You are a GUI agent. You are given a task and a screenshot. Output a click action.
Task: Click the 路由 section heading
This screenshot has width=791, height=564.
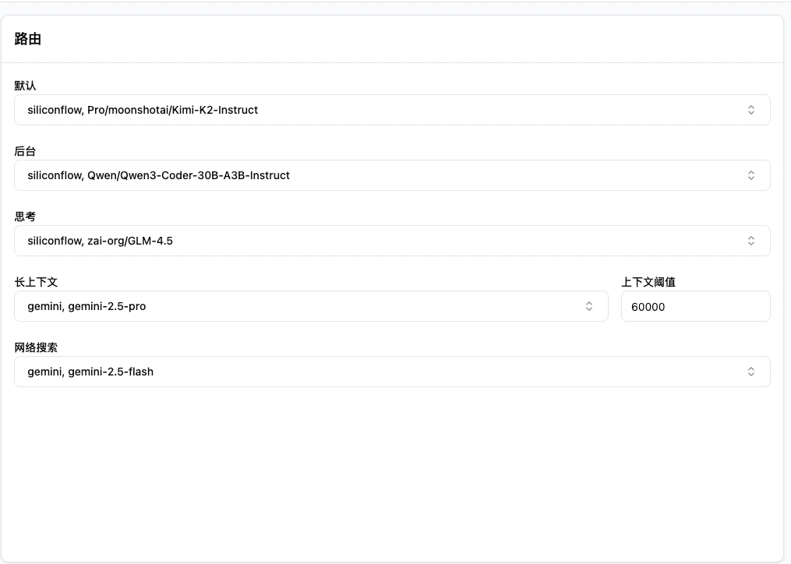click(28, 39)
